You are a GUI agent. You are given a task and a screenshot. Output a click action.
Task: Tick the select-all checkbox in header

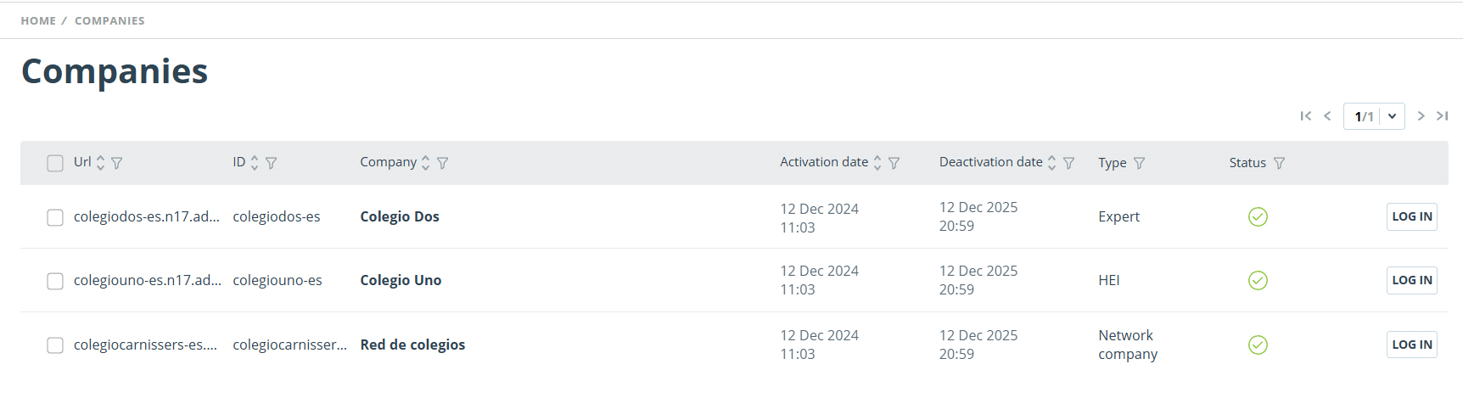[55, 163]
